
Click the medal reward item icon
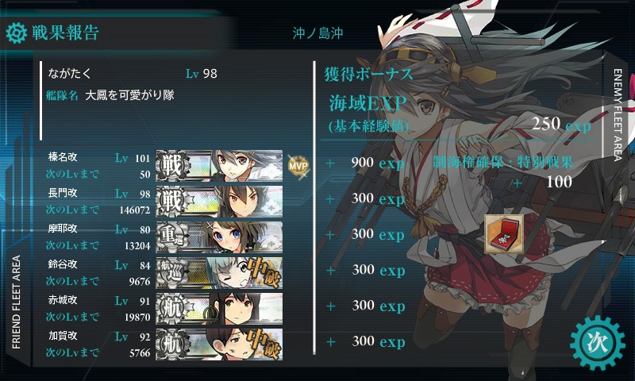[x=504, y=234]
